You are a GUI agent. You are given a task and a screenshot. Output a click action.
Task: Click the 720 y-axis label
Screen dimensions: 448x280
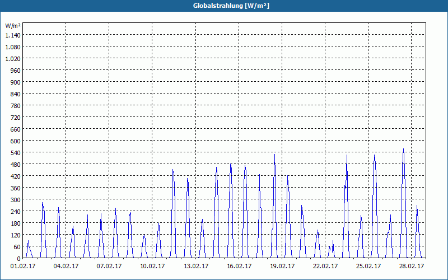pos(16,118)
